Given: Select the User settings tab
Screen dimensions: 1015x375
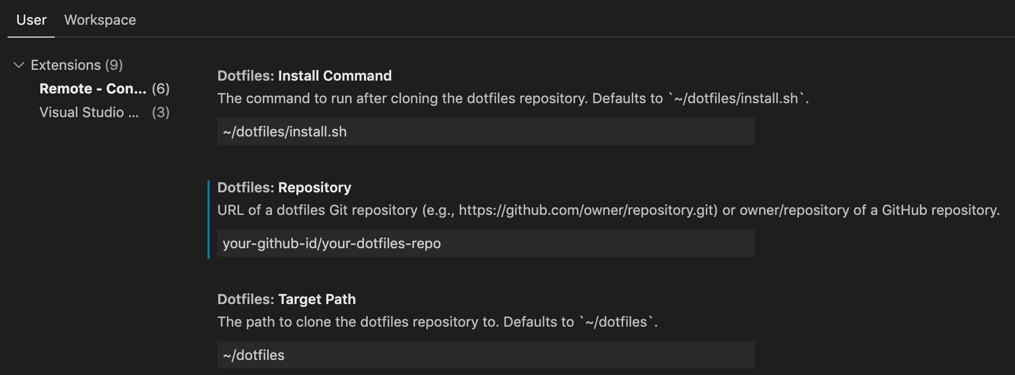Looking at the screenshot, I should 31,20.
